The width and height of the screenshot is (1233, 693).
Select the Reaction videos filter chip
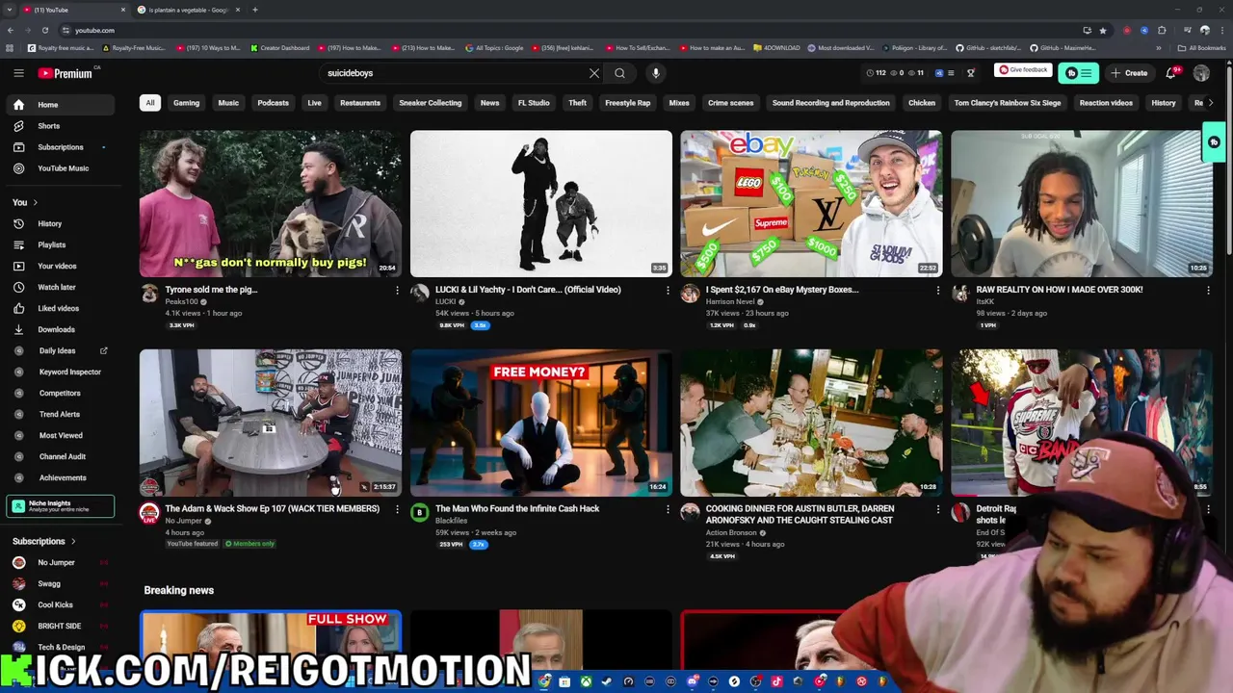[1106, 103]
